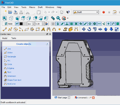Select the Rotate tool
The image size is (120, 105).
tap(89, 29)
